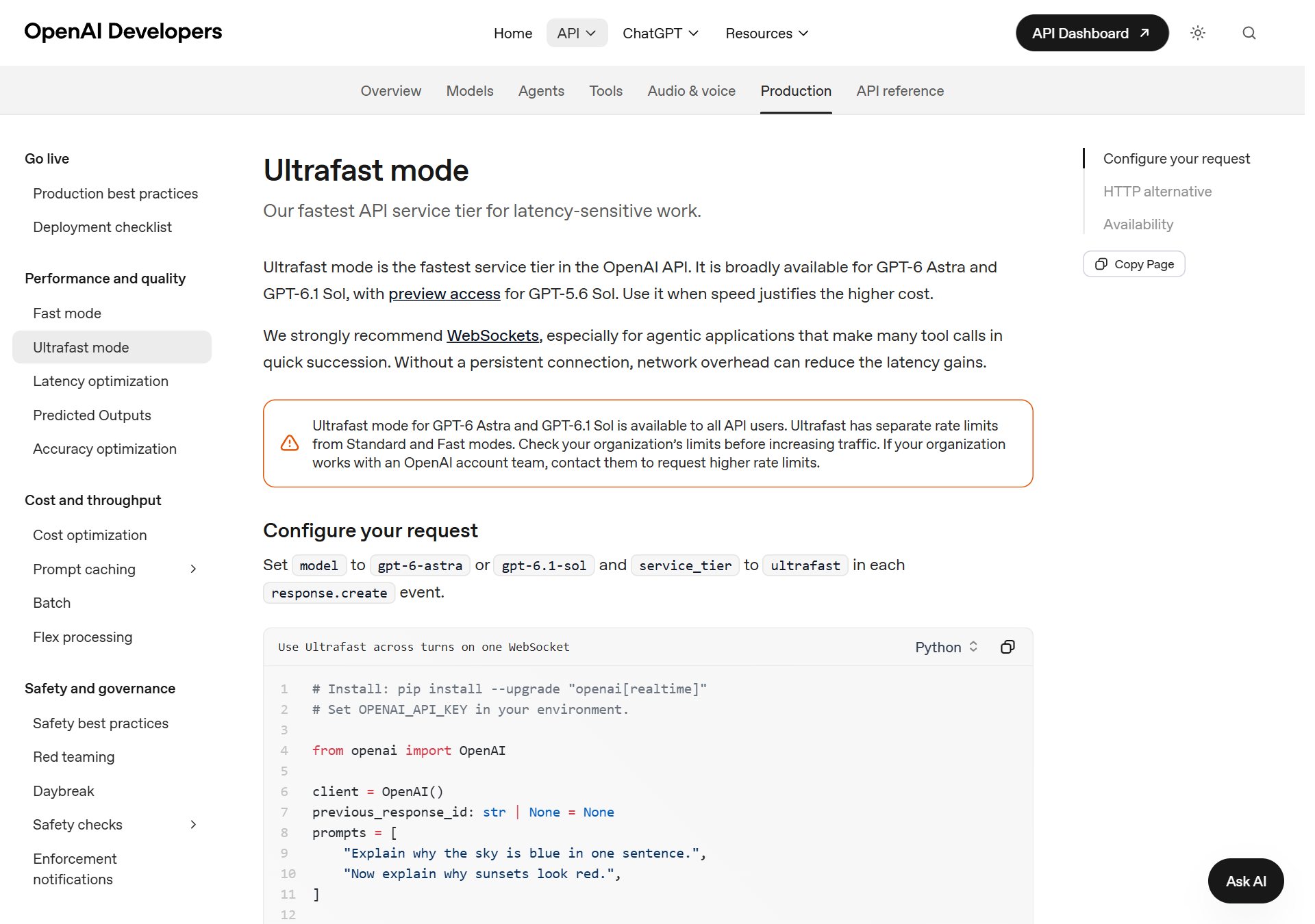The height and width of the screenshot is (924, 1315).
Task: Open Enforcement notifications page
Action: tap(75, 869)
